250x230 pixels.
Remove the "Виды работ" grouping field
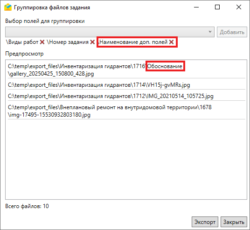(x=42, y=42)
